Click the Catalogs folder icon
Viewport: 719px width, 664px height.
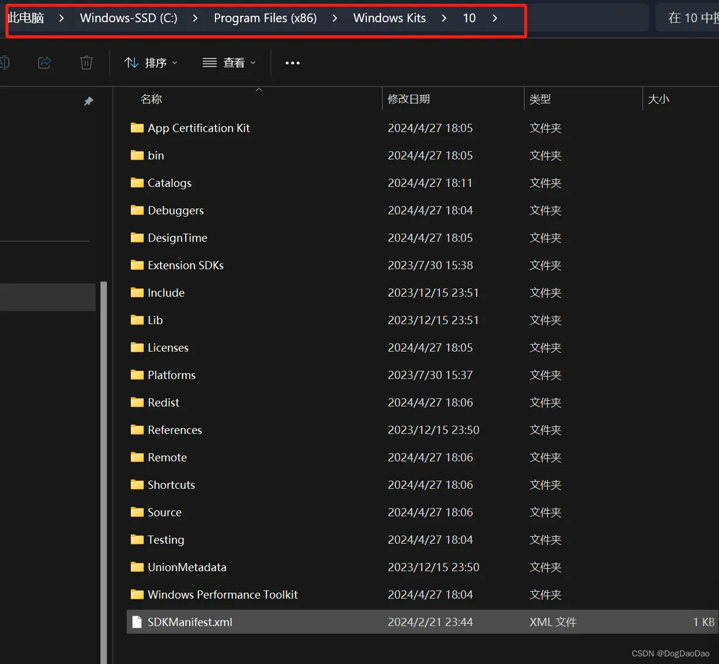tap(137, 183)
